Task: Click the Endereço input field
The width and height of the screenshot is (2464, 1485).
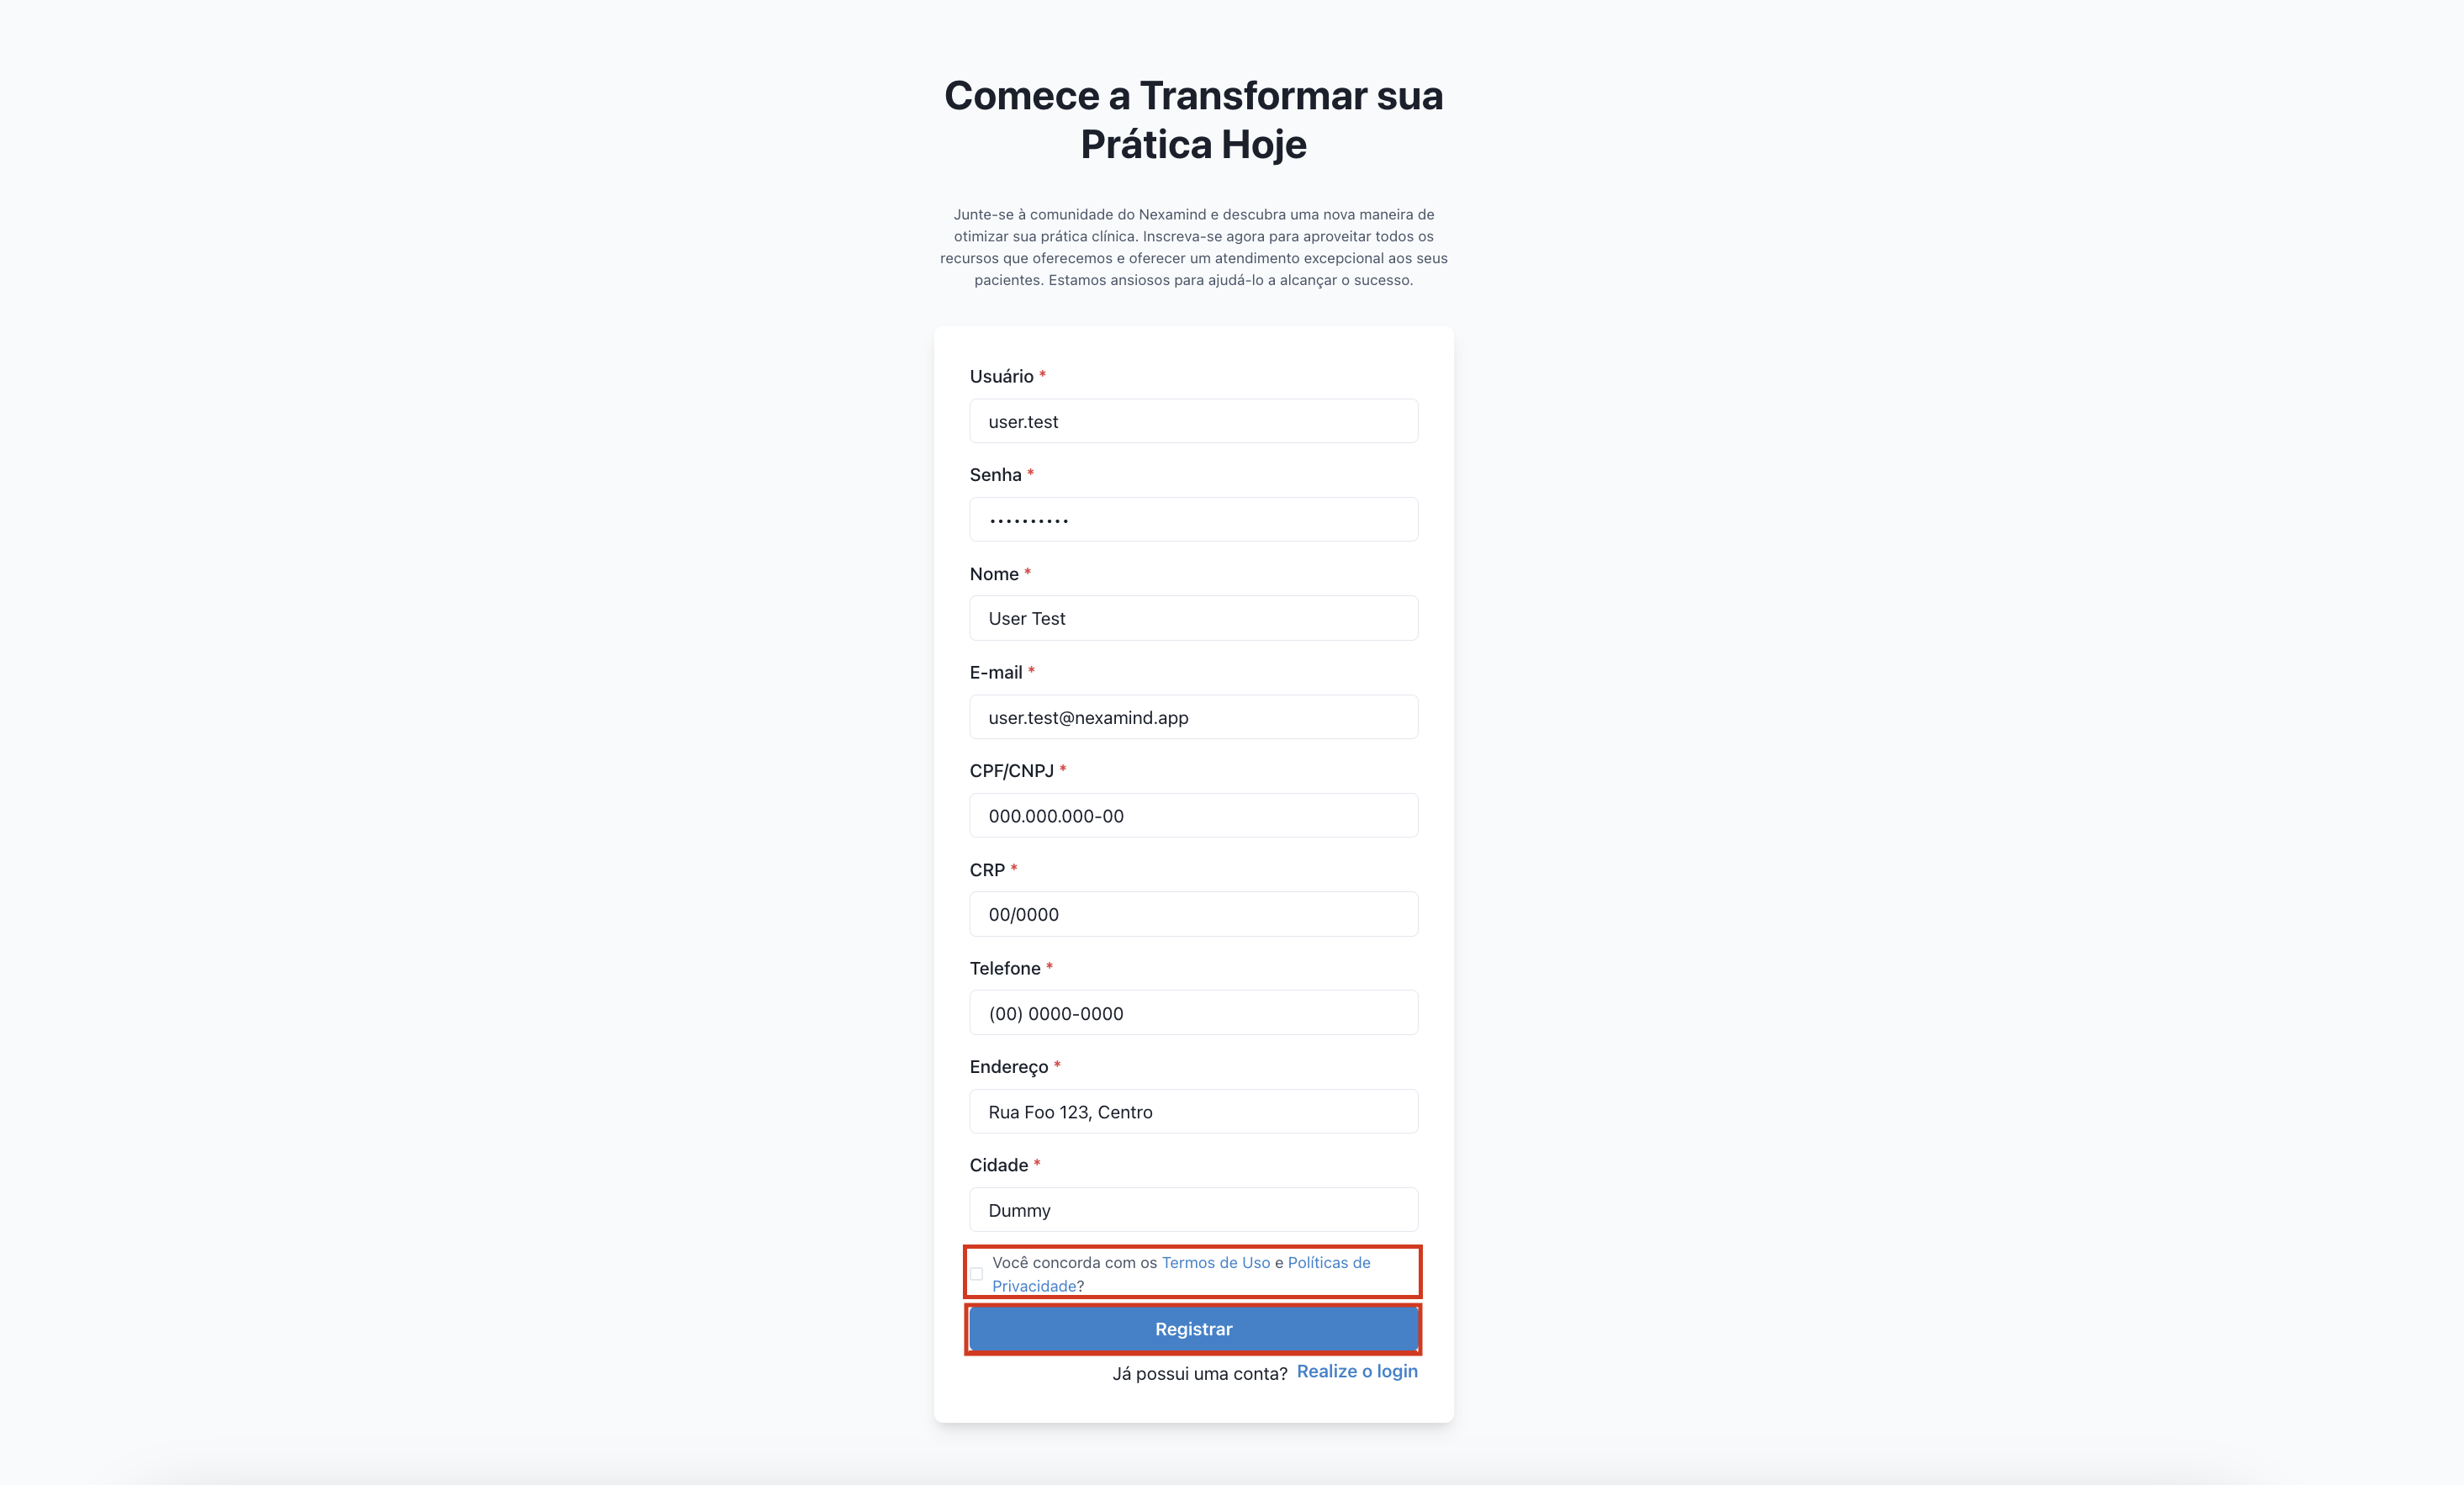Action: (x=1193, y=1112)
